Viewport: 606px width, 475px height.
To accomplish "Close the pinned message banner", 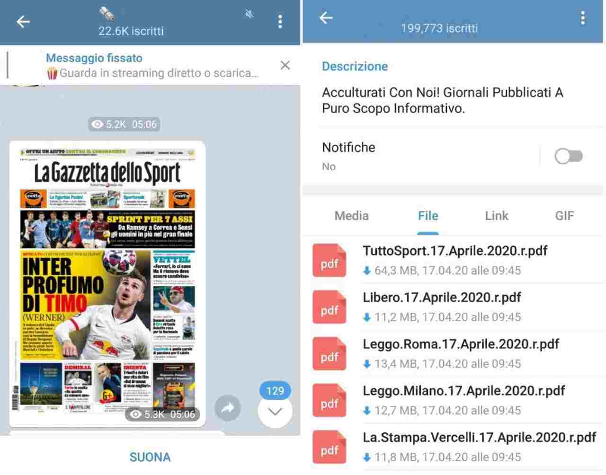I will [285, 65].
